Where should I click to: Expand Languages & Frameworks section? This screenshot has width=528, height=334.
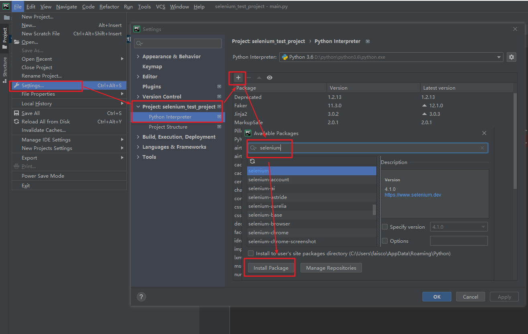coord(138,147)
